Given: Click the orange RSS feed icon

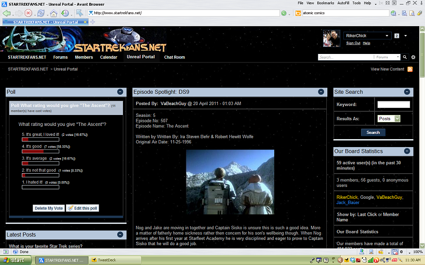Looking at the screenshot, I should (x=410, y=69).
